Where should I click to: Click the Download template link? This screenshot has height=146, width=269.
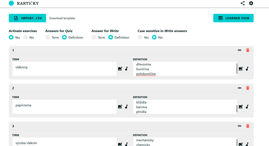click(62, 18)
